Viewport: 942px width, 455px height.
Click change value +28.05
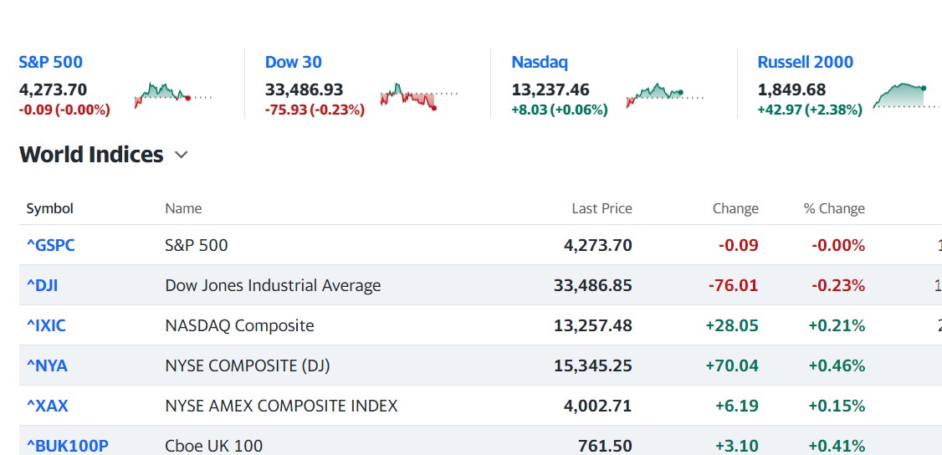[732, 325]
